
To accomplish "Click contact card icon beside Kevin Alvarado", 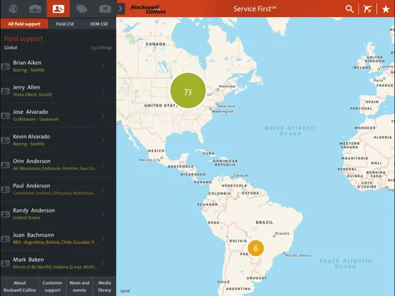I will (x=5, y=140).
